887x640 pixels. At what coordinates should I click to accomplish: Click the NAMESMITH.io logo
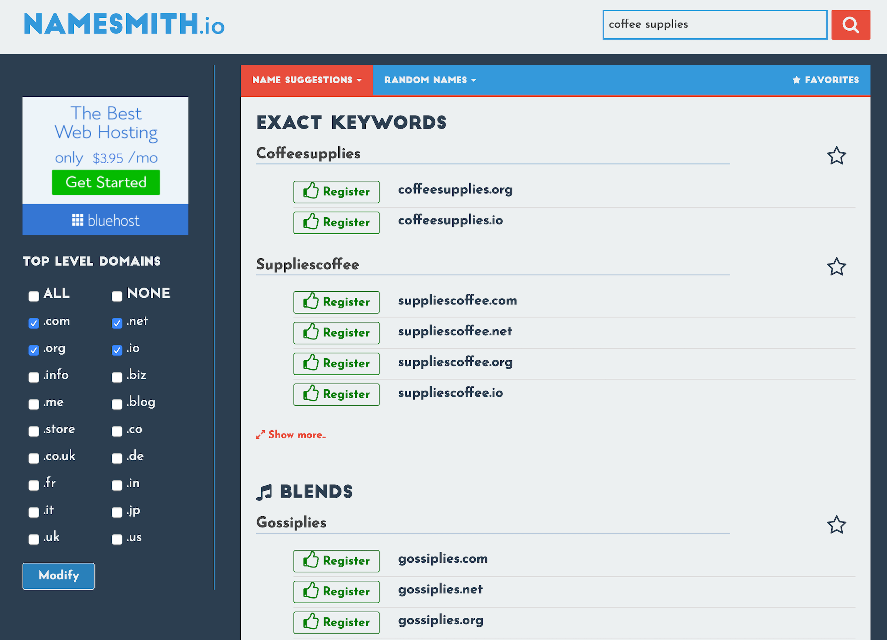pos(123,25)
